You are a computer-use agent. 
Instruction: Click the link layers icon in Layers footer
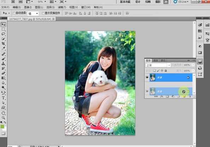[156, 97]
